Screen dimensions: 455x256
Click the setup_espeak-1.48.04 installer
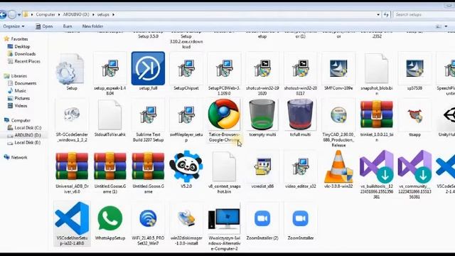point(110,69)
